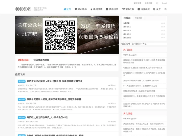Open 在区块链时代 比特币披萨 hot article
Viewport: 182px width, 136px height.
[x=144, y=97]
